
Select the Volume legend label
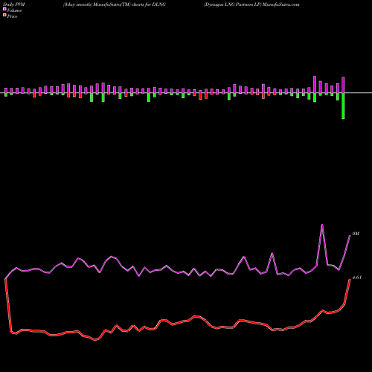click(x=14, y=10)
